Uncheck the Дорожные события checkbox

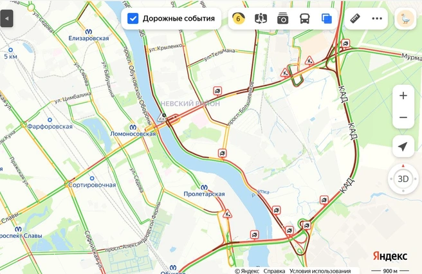click(133, 19)
